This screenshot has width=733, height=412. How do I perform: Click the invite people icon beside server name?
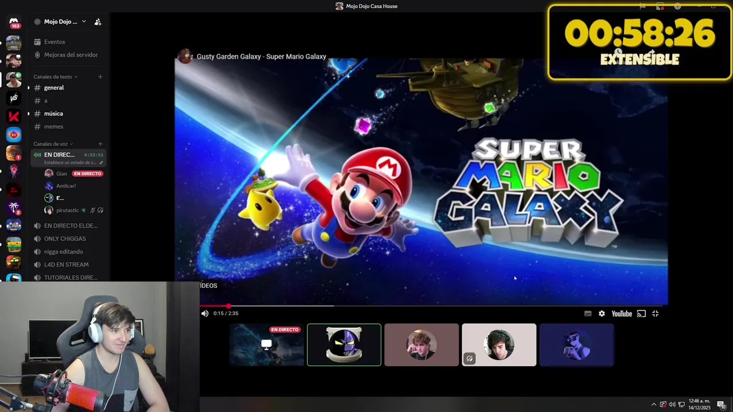98,22
